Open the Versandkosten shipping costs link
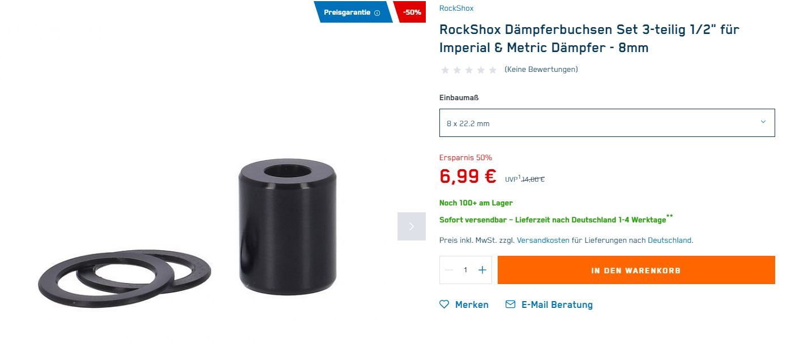Image resolution: width=808 pixels, height=356 pixels. coord(543,240)
